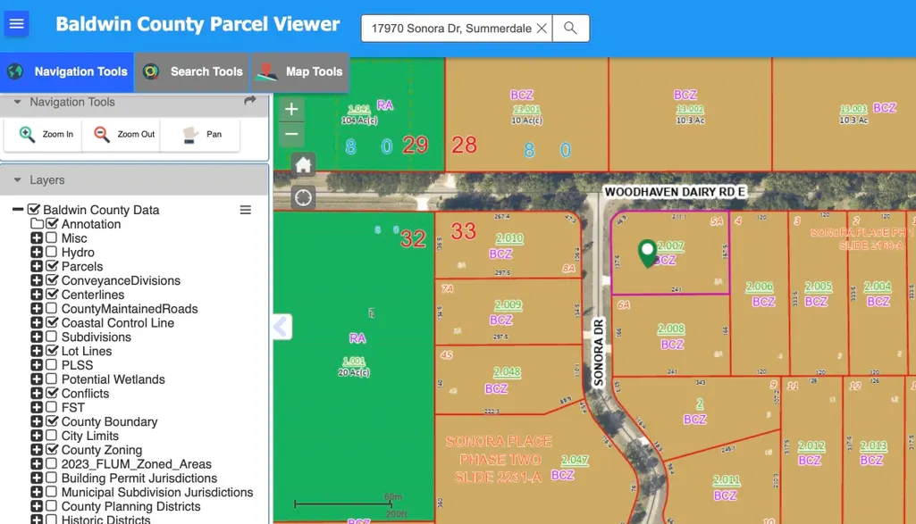Click the County Planning Districts layer name
This screenshot has width=916, height=524.
click(x=130, y=506)
